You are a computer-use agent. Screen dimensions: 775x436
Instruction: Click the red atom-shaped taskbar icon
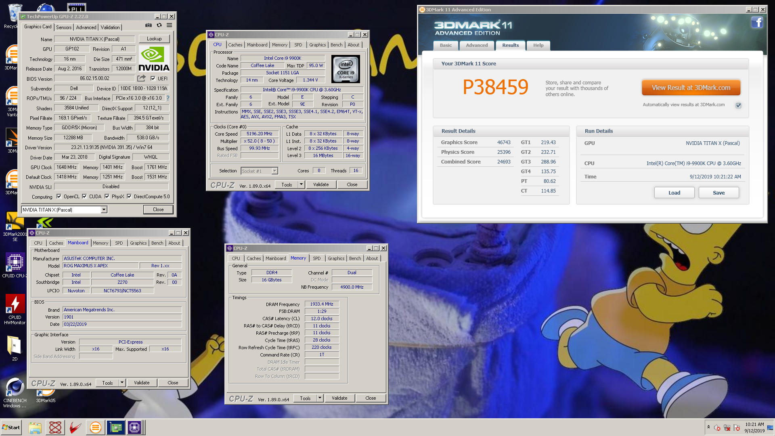tap(55, 428)
